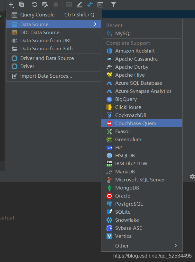Image resolution: width=195 pixels, height=262 pixels.
Task: Choose Greenplum data source
Action: [x=142, y=140]
